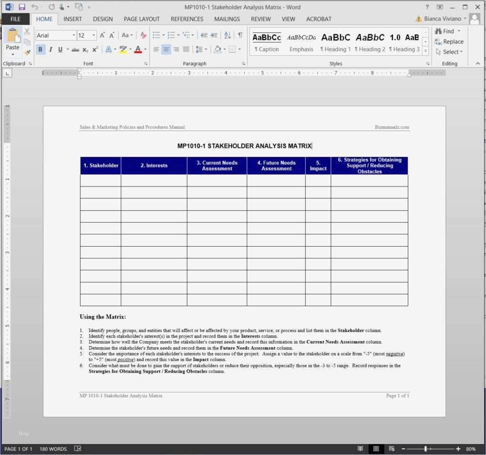Click yellow Text Highlight Color button

(x=123, y=49)
